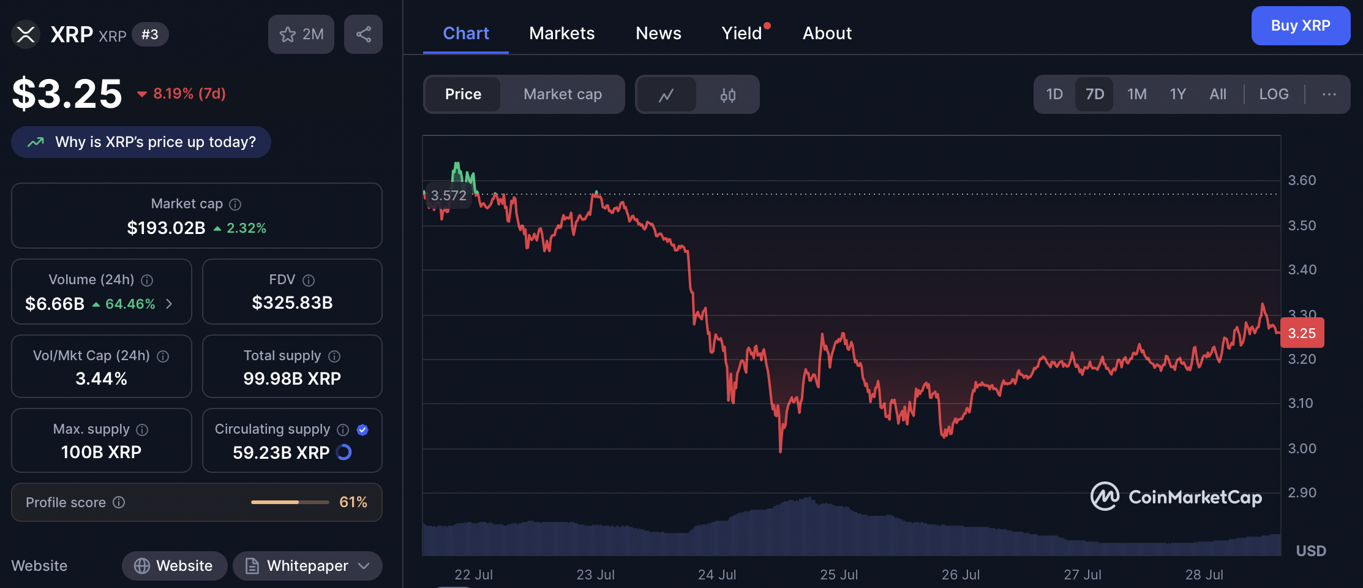Click the Buy XRP button

click(1301, 26)
